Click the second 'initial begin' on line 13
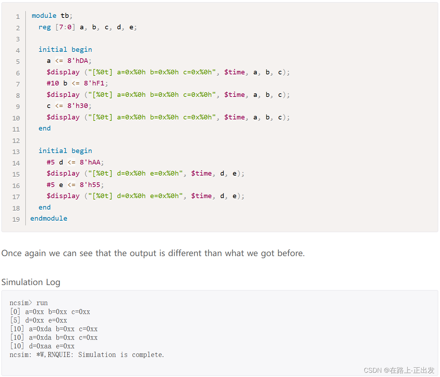The height and width of the screenshot is (377, 440). [x=65, y=151]
